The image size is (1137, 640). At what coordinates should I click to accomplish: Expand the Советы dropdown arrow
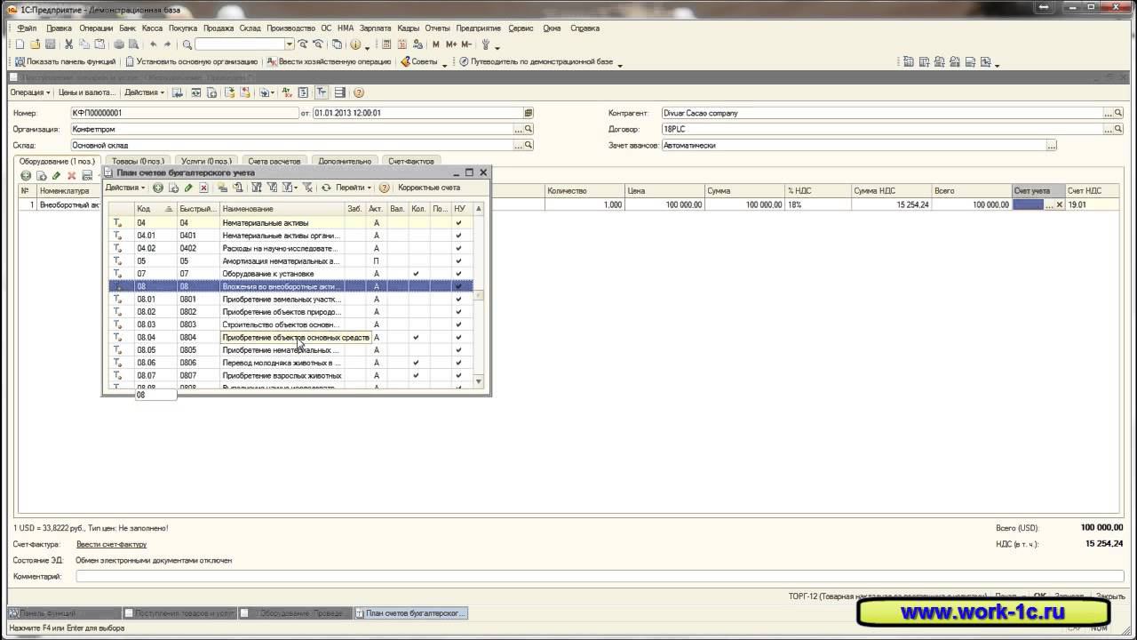445,63
